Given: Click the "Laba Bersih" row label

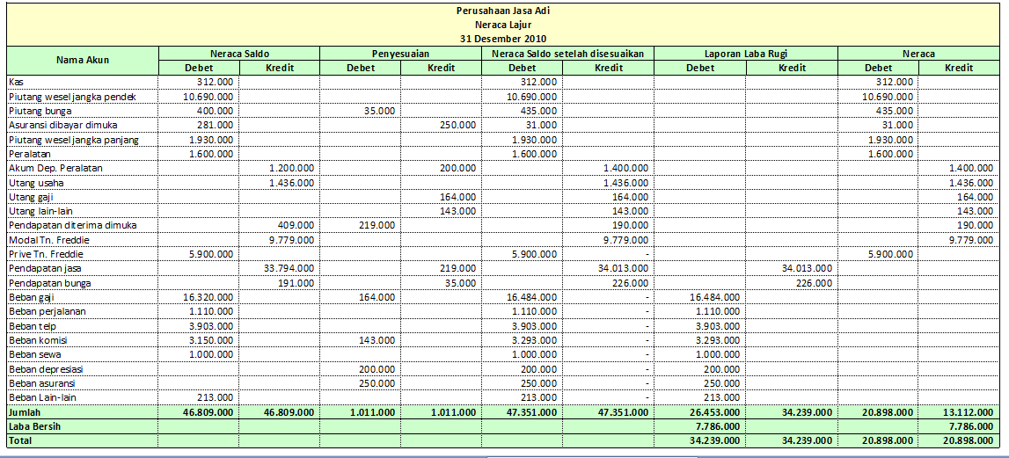Looking at the screenshot, I should (x=83, y=426).
